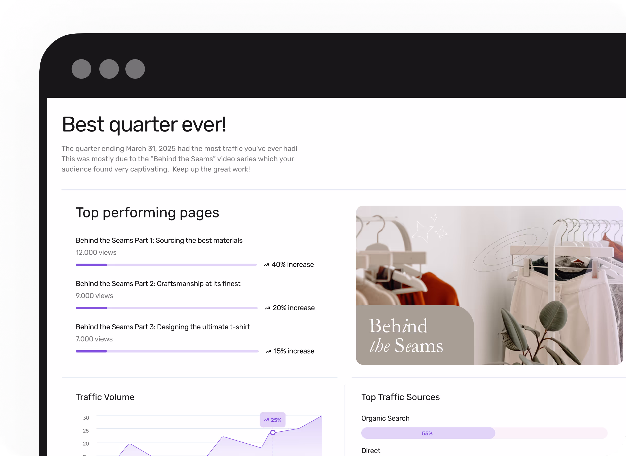Click the progress bar under 7.000 views

pos(167,351)
